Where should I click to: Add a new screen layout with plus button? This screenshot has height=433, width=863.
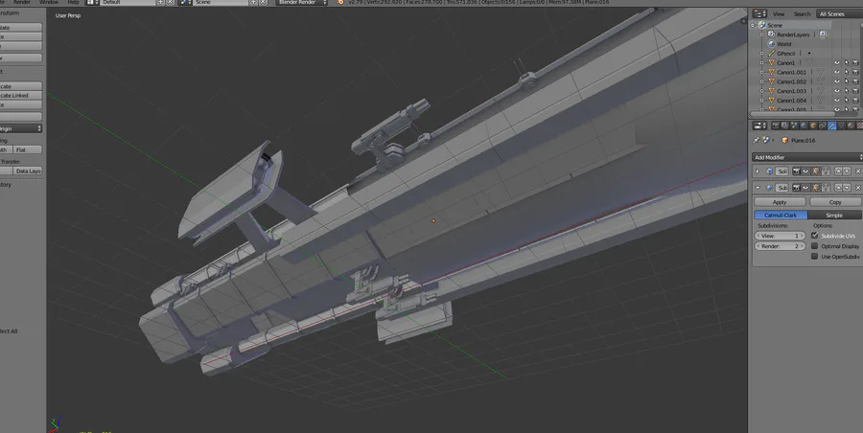pyautogui.click(x=161, y=2)
